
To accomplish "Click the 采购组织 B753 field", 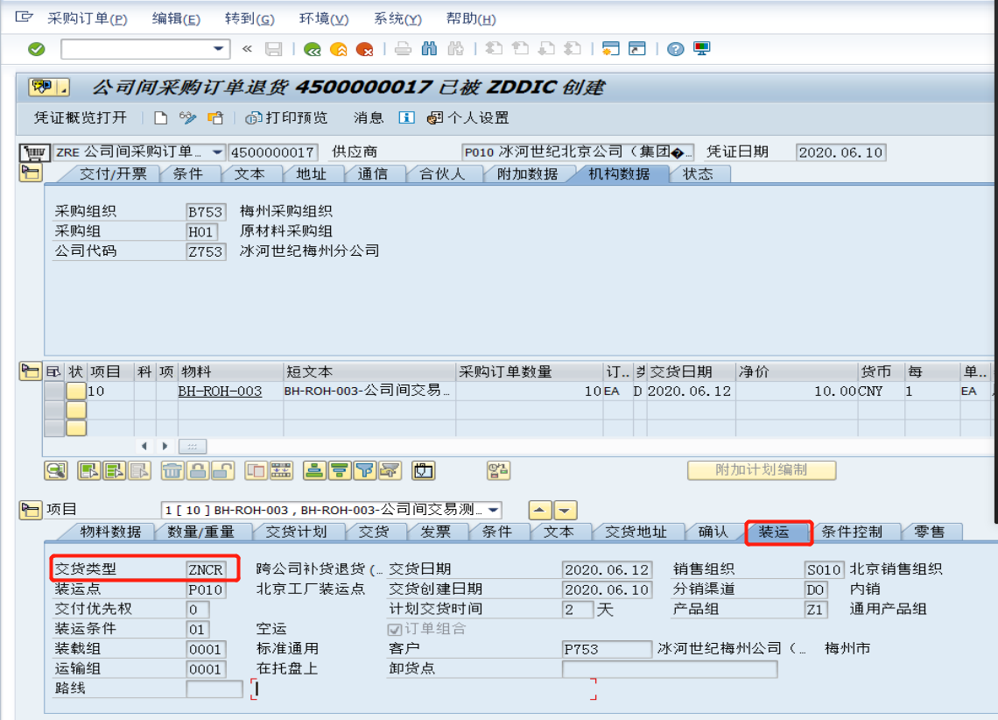I will (207, 212).
